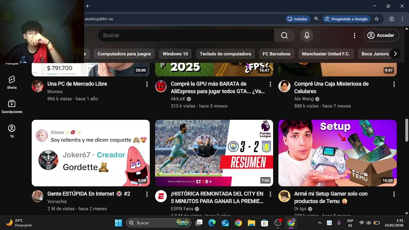The width and height of the screenshot is (409, 230).
Task: Select the Windows 10 filter chip
Action: pos(175,54)
